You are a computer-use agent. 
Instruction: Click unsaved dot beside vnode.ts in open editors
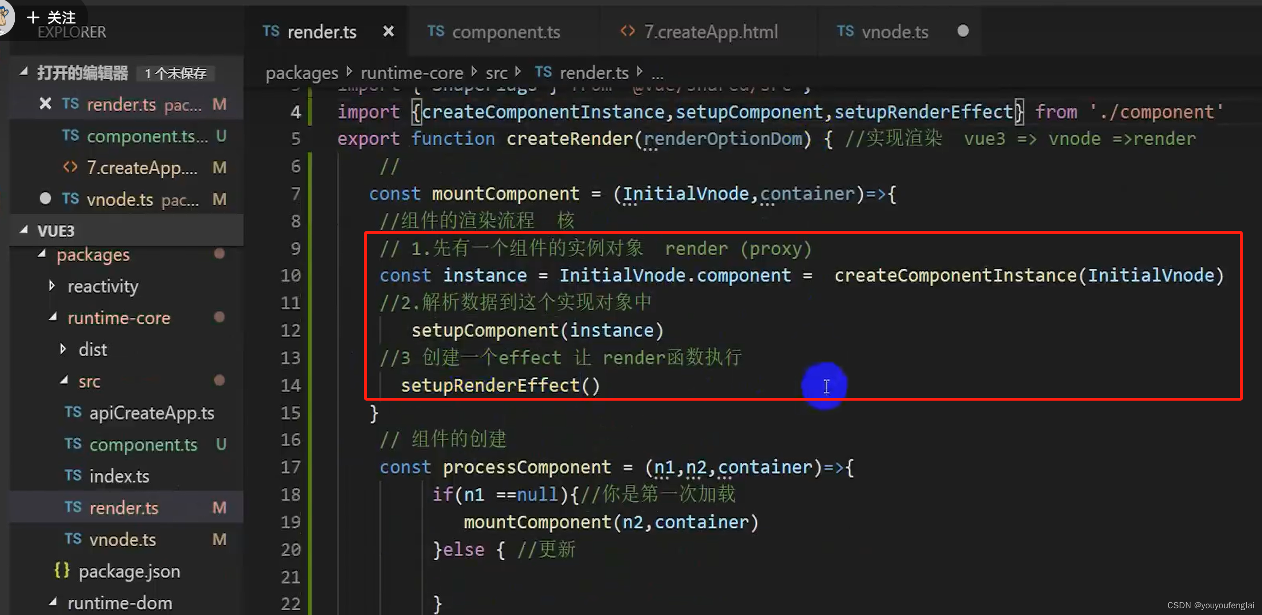click(45, 198)
